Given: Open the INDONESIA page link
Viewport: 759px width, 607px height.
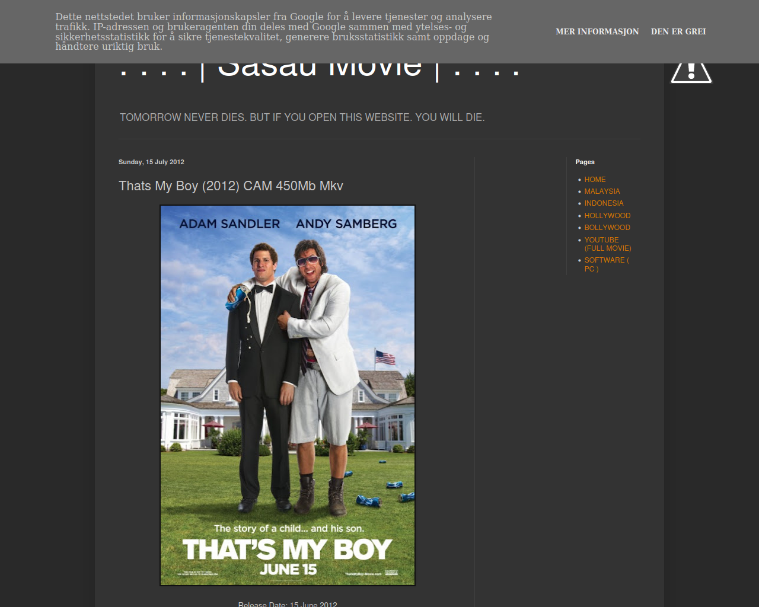Looking at the screenshot, I should tap(604, 203).
